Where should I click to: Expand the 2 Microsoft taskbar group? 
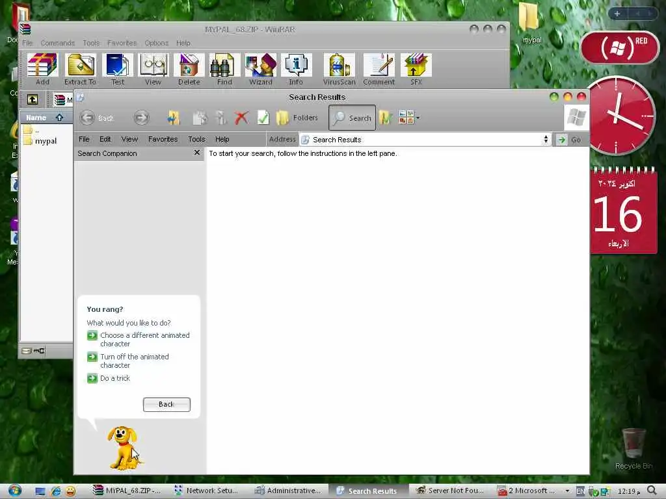point(533,491)
